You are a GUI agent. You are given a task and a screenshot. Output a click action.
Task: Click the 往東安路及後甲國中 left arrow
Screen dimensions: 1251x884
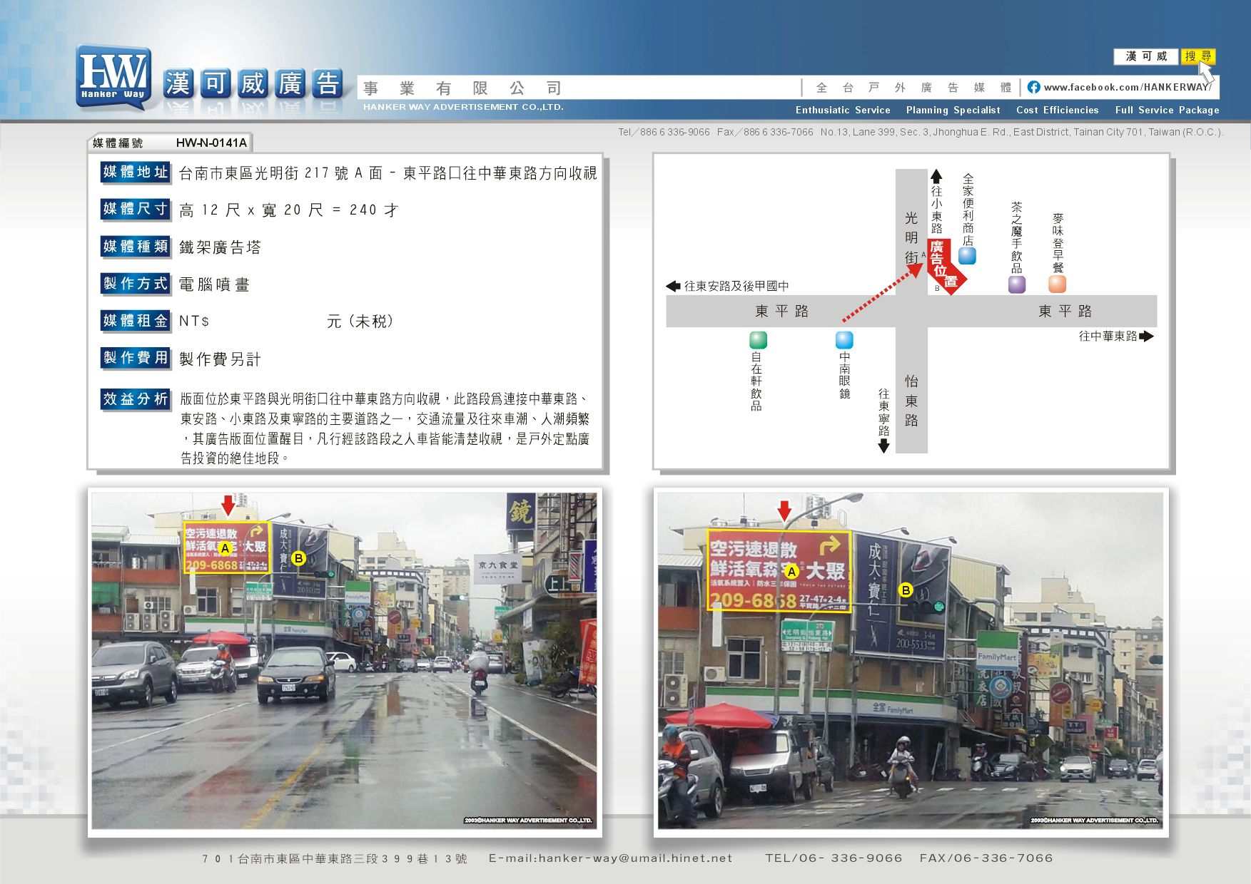click(673, 286)
